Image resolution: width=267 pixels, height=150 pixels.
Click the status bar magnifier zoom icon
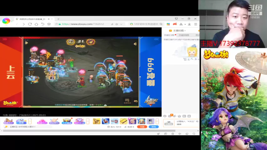(194, 134)
